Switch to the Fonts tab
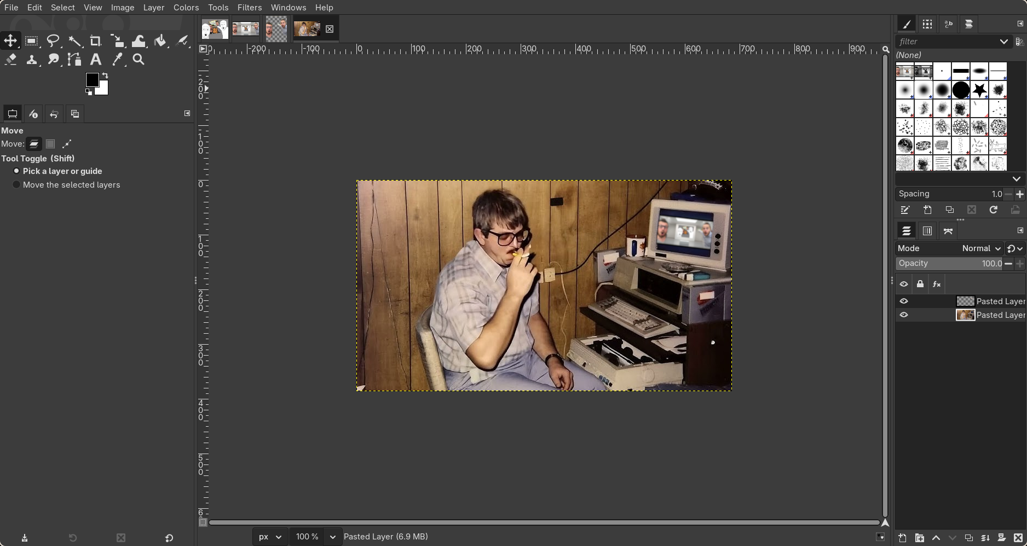 948,24
